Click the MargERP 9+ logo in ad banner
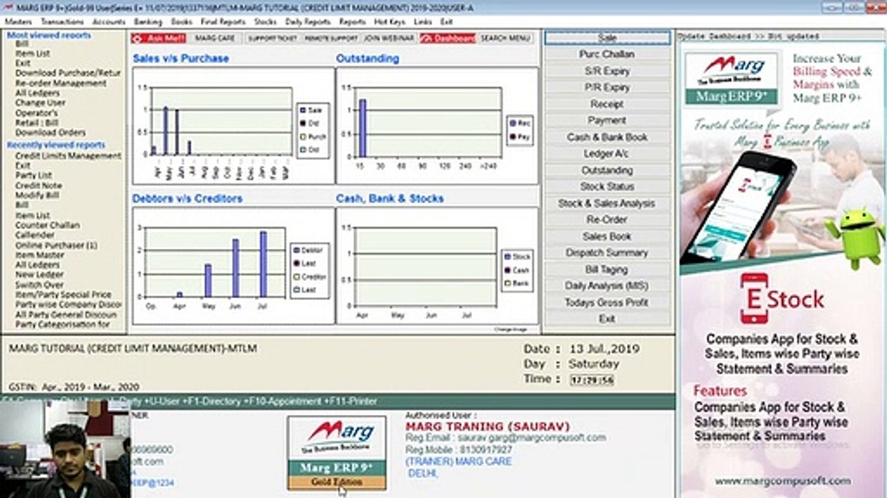Screen dimensions: 887x498 (732, 78)
